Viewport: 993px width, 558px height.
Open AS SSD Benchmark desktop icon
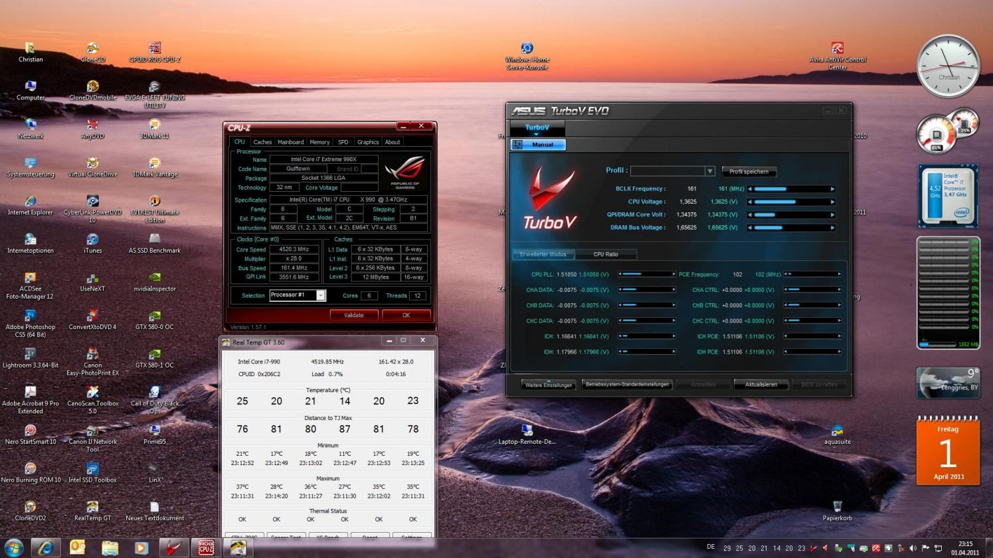click(155, 244)
